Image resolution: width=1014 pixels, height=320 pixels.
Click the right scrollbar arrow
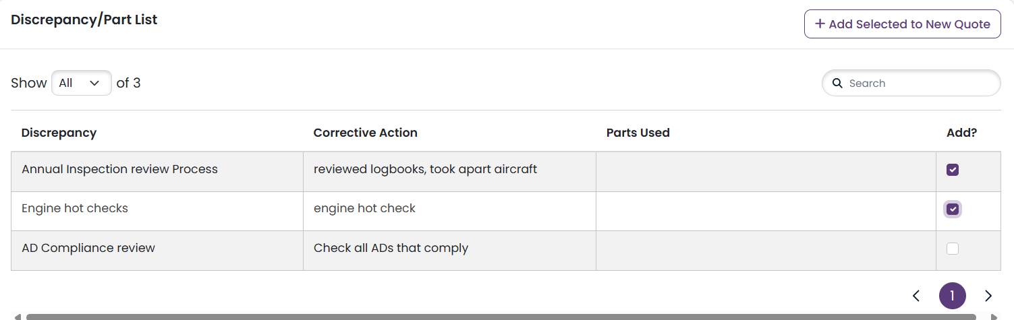994,317
